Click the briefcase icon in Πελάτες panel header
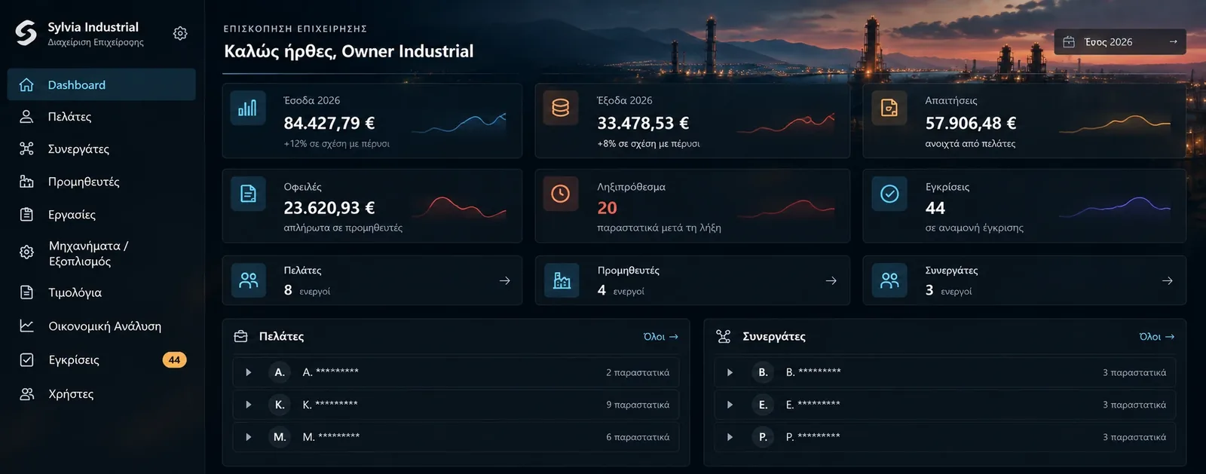The image size is (1206, 474). (x=241, y=336)
